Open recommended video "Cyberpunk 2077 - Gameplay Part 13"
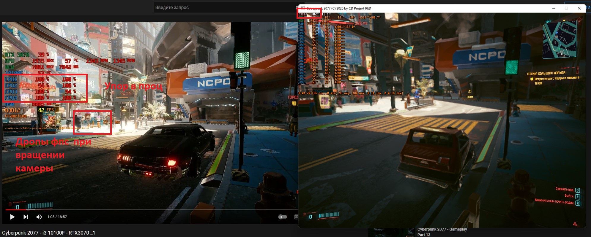The image size is (591, 237). click(442, 232)
